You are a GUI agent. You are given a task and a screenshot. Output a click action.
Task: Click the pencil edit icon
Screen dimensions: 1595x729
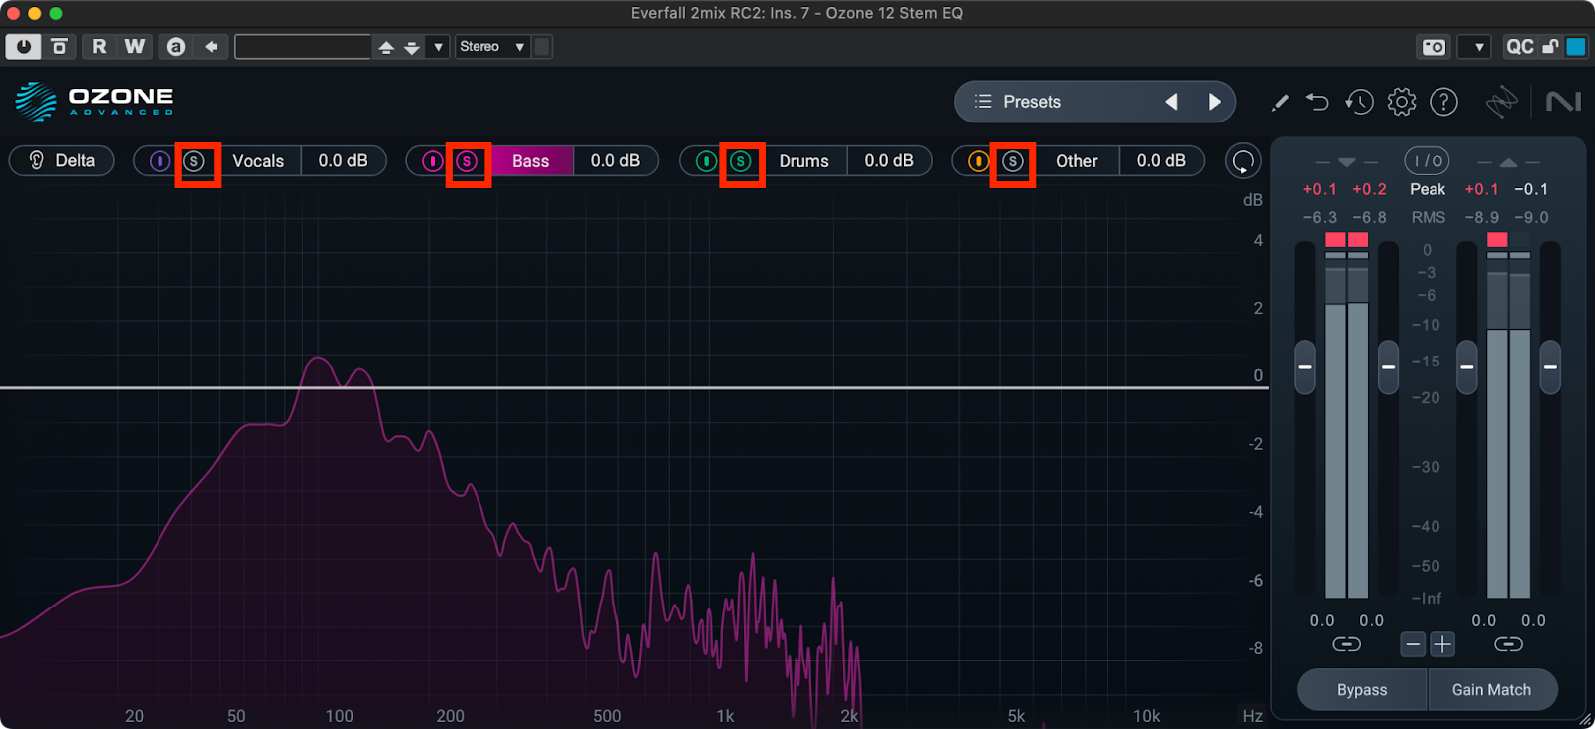1280,102
